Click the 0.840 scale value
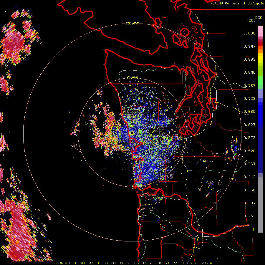 249,72
